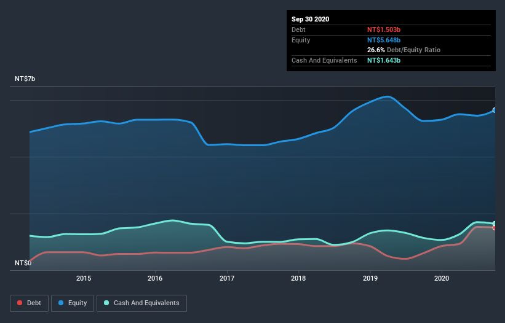Click the Cash And Equivalents endpoint marker
This screenshot has height=323, width=505.
point(495,224)
